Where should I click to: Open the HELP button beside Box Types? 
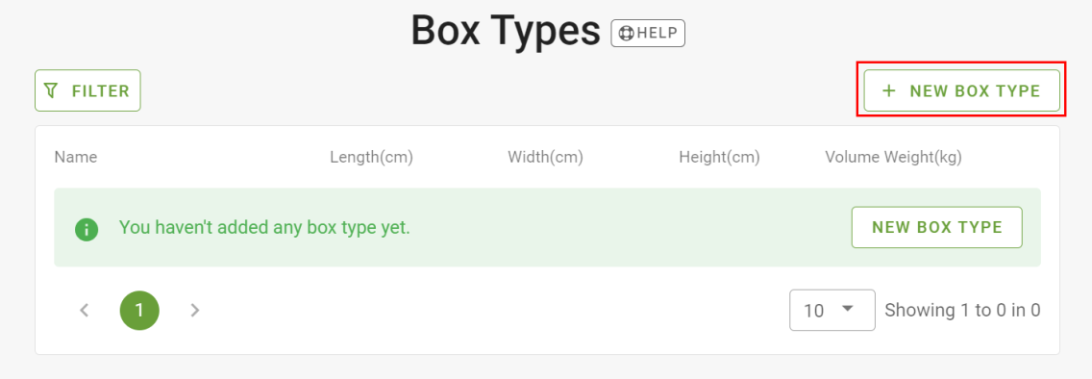tap(648, 34)
